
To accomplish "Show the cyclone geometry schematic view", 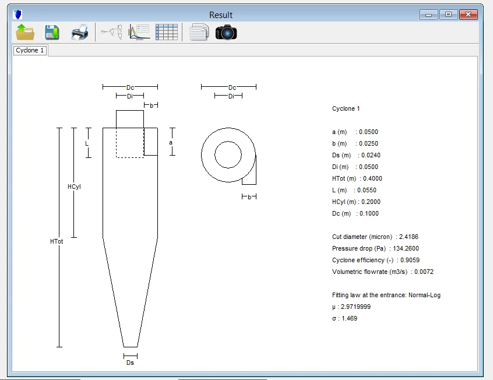I will coord(112,33).
